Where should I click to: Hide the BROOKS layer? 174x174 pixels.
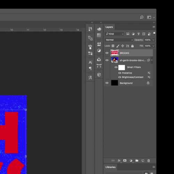(107, 53)
